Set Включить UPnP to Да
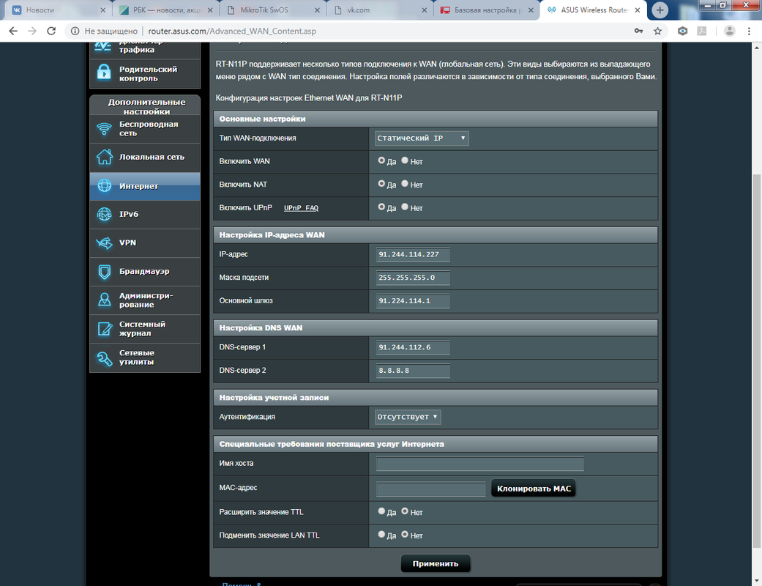 point(381,207)
